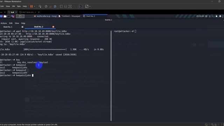Open terminal View menu
Image resolution: width=224 pixels, height=126 pixels.
point(17,23)
